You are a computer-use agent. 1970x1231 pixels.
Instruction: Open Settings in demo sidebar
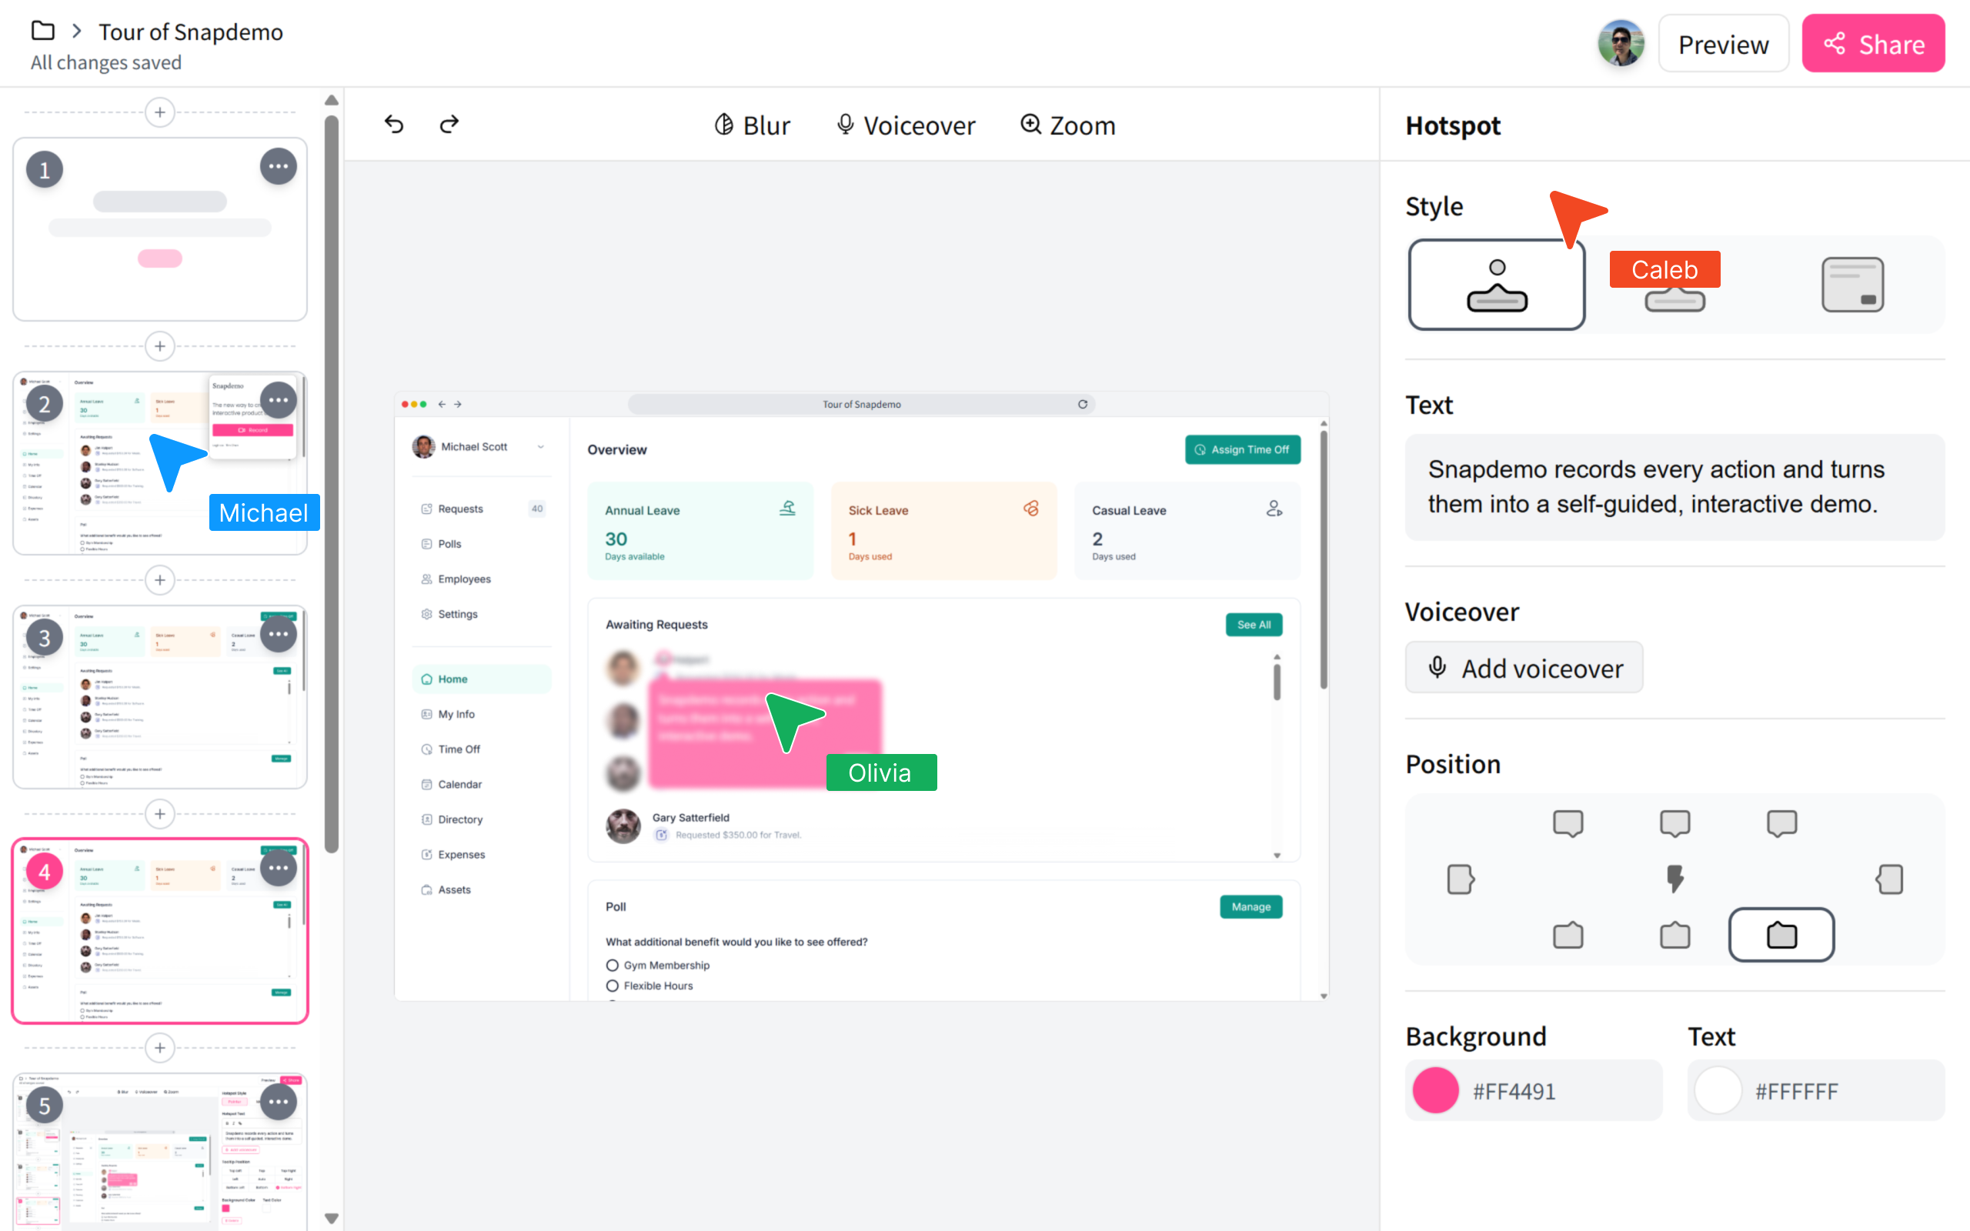(482, 614)
